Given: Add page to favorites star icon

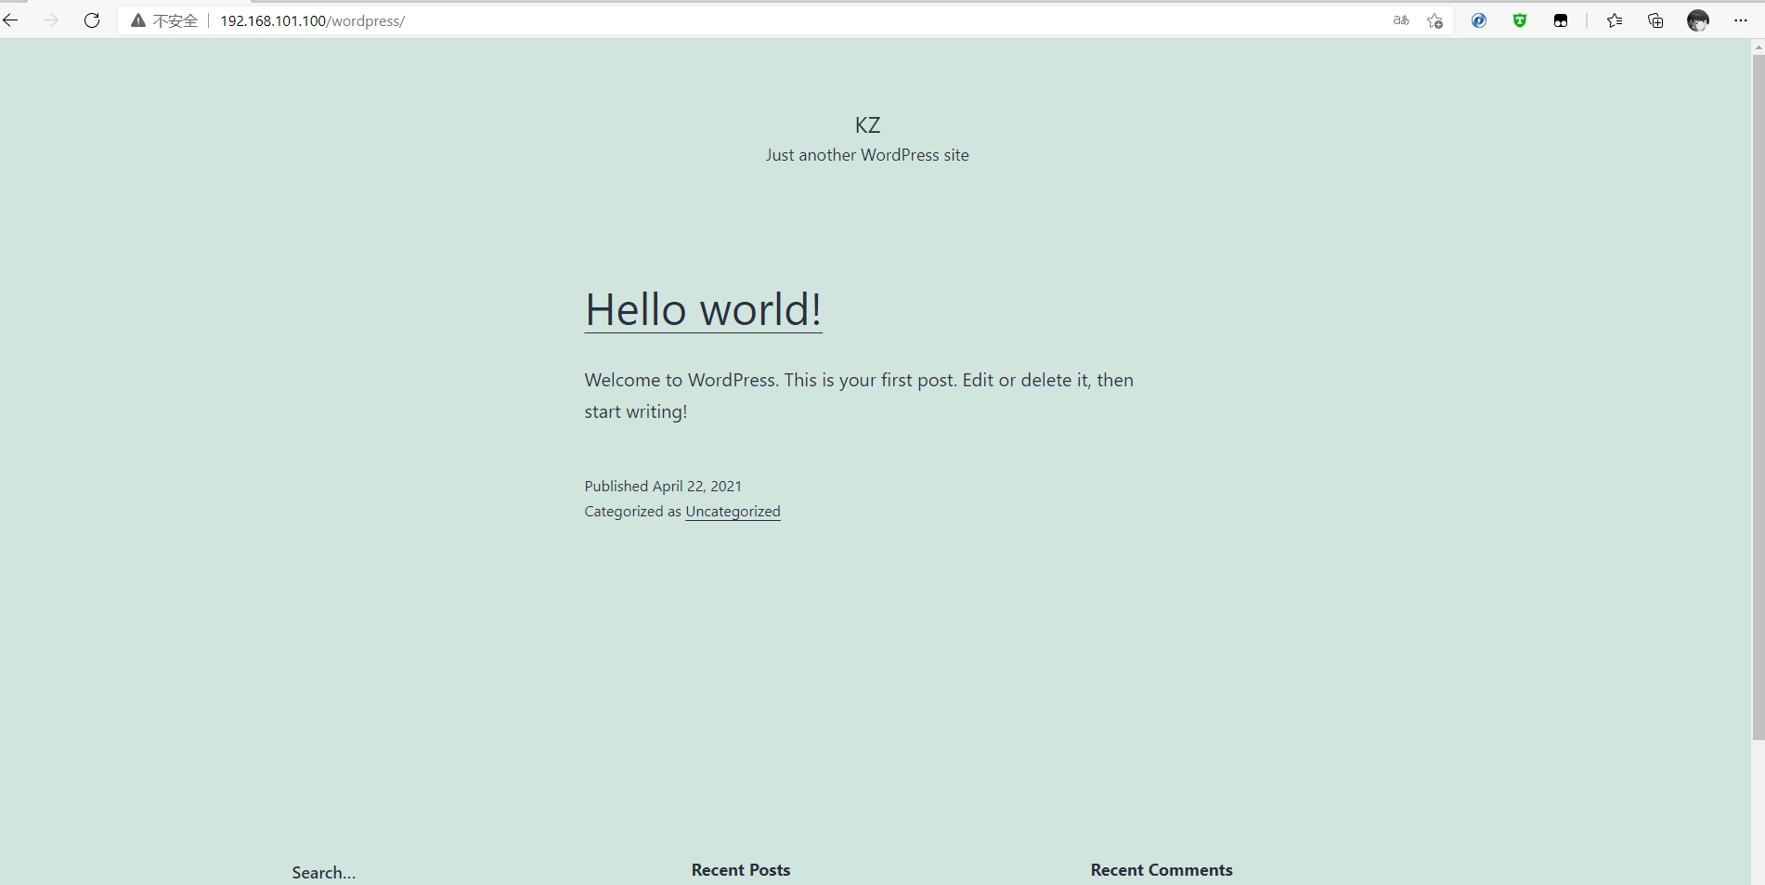Looking at the screenshot, I should [x=1434, y=20].
